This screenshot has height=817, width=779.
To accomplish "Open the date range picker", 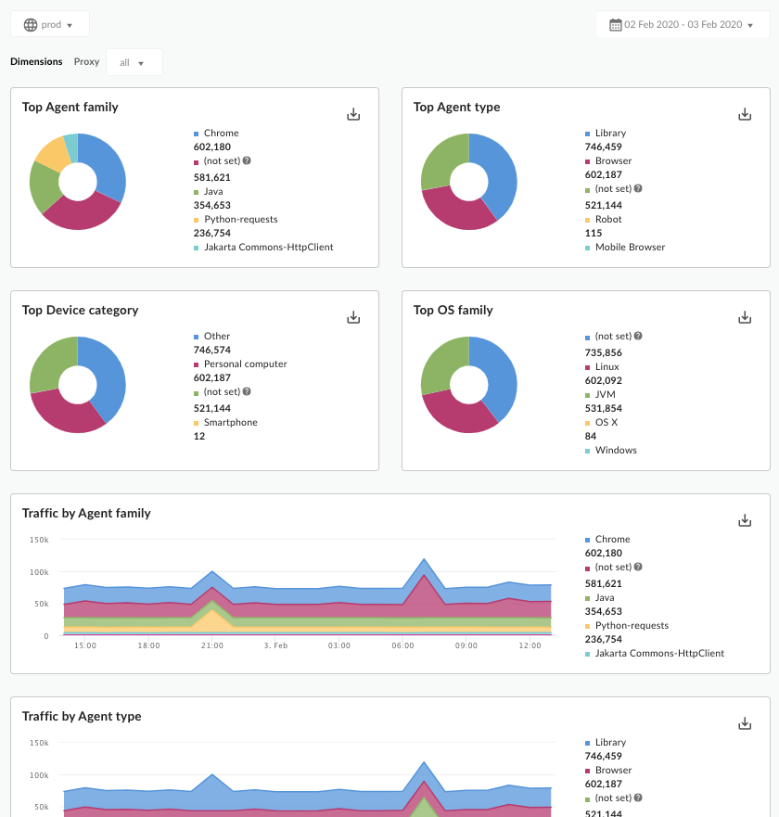I will point(682,25).
